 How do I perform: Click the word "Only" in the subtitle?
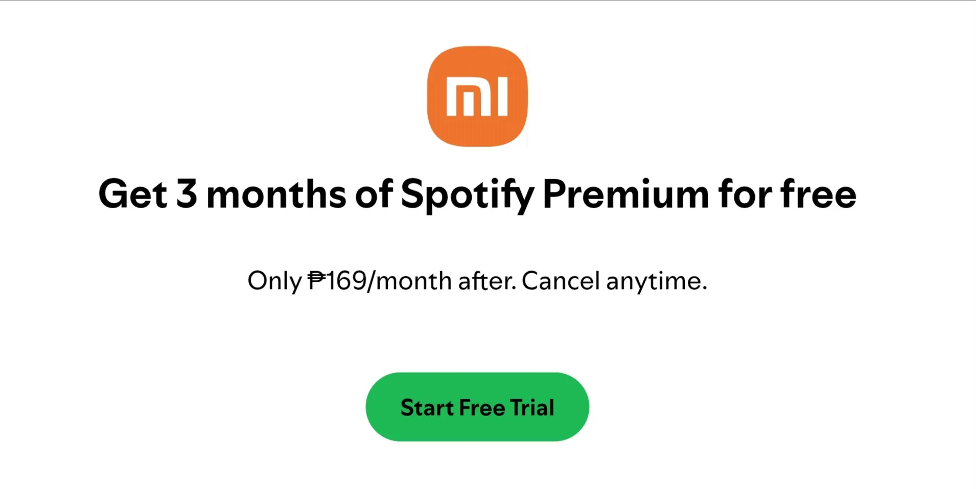[275, 281]
